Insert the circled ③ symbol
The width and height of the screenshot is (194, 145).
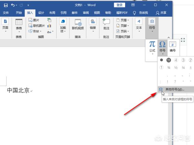[x=183, y=60]
